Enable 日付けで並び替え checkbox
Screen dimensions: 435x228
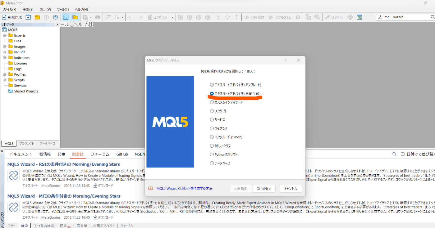tap(403, 154)
